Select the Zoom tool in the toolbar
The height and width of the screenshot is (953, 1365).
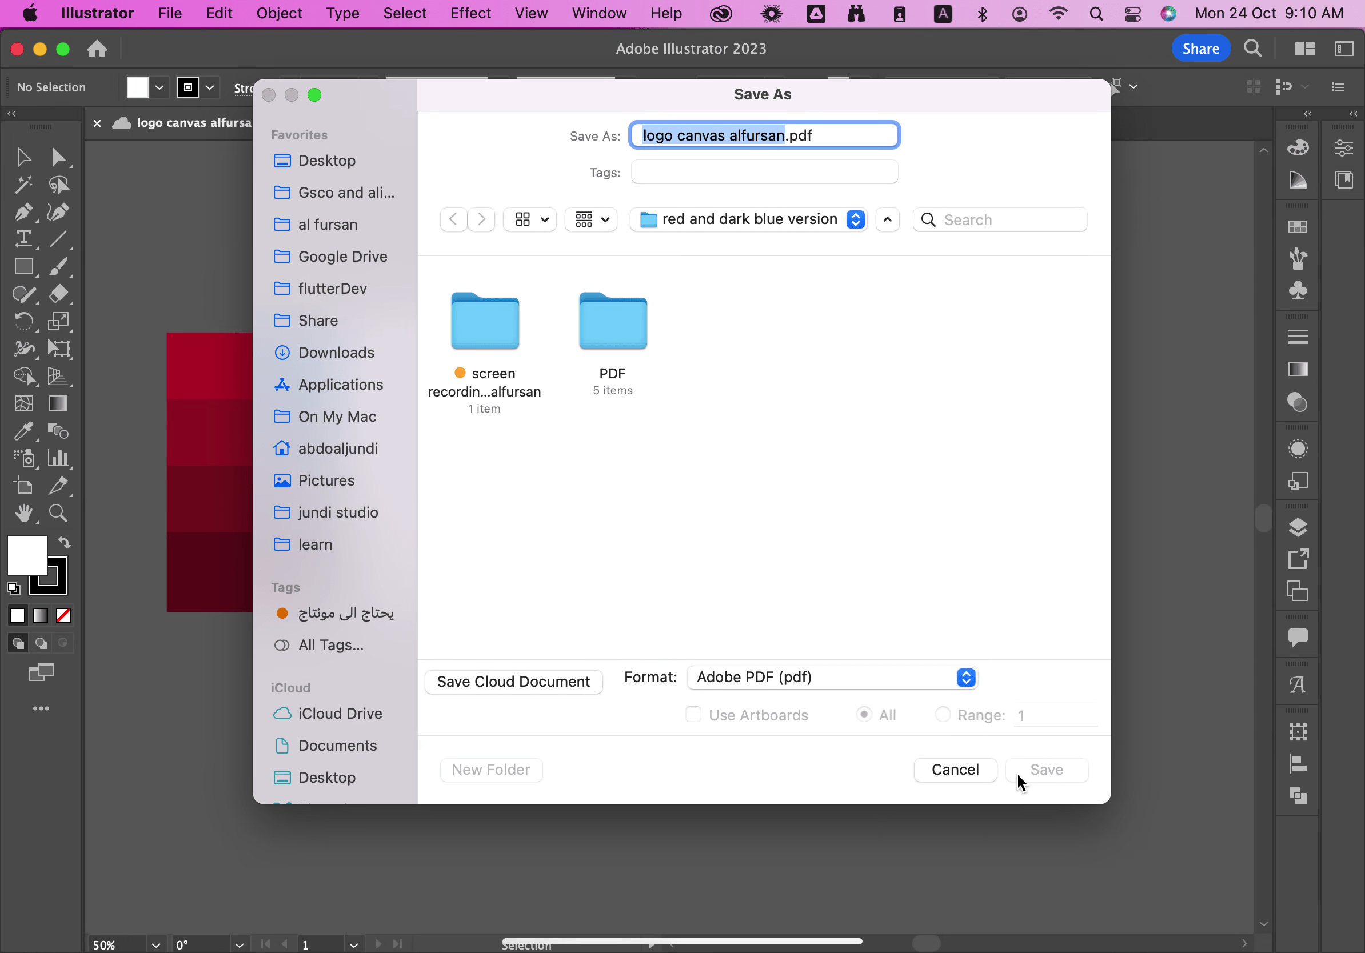click(58, 512)
